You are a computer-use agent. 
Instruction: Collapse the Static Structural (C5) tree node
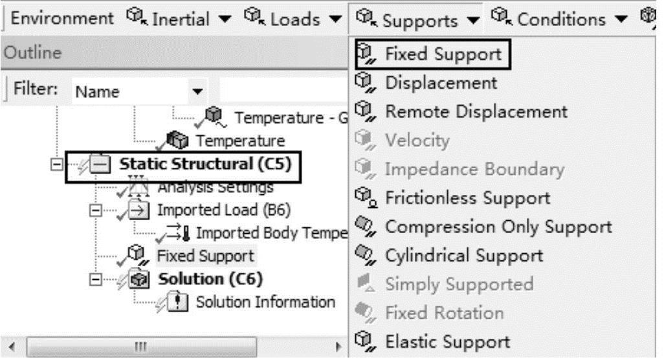pyautogui.click(x=56, y=165)
